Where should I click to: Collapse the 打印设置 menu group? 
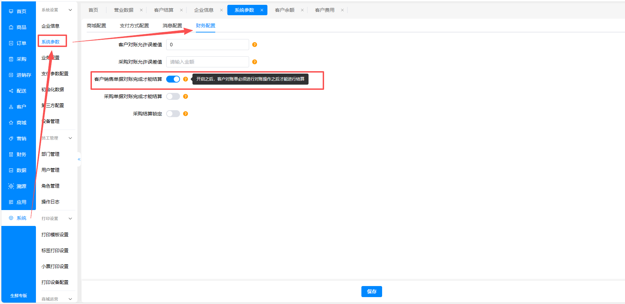[70, 218]
